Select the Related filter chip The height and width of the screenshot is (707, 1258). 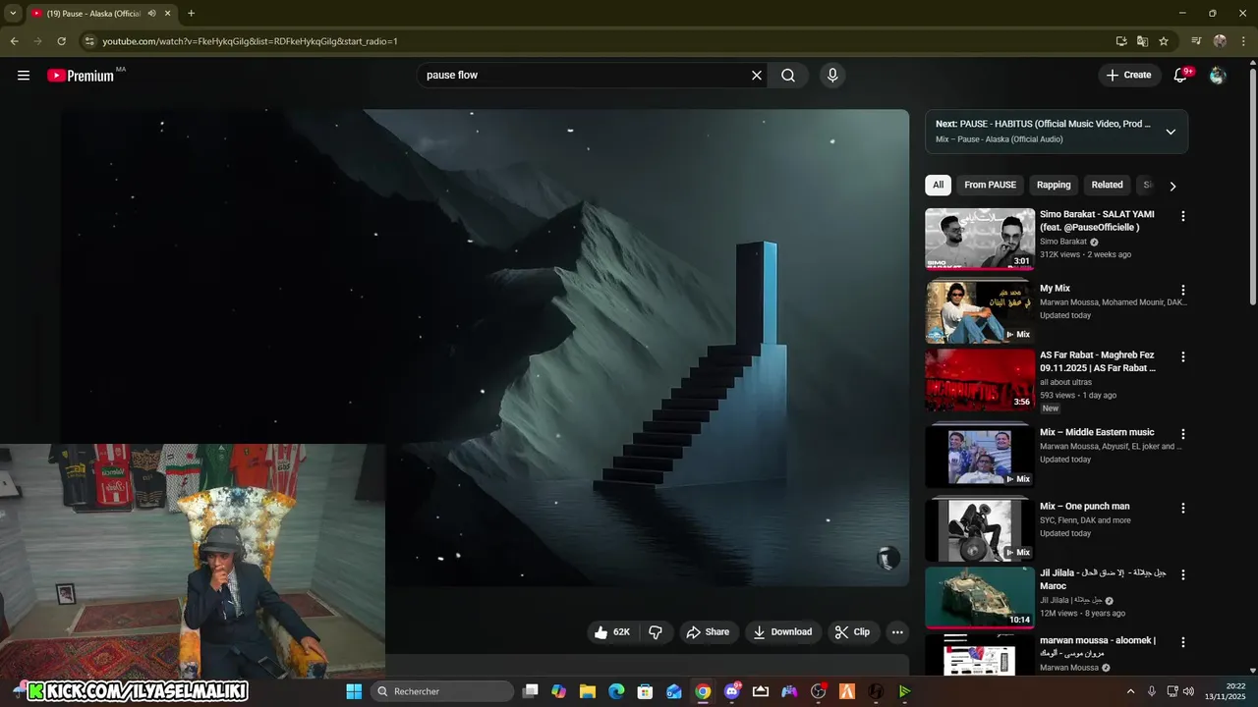(x=1107, y=185)
